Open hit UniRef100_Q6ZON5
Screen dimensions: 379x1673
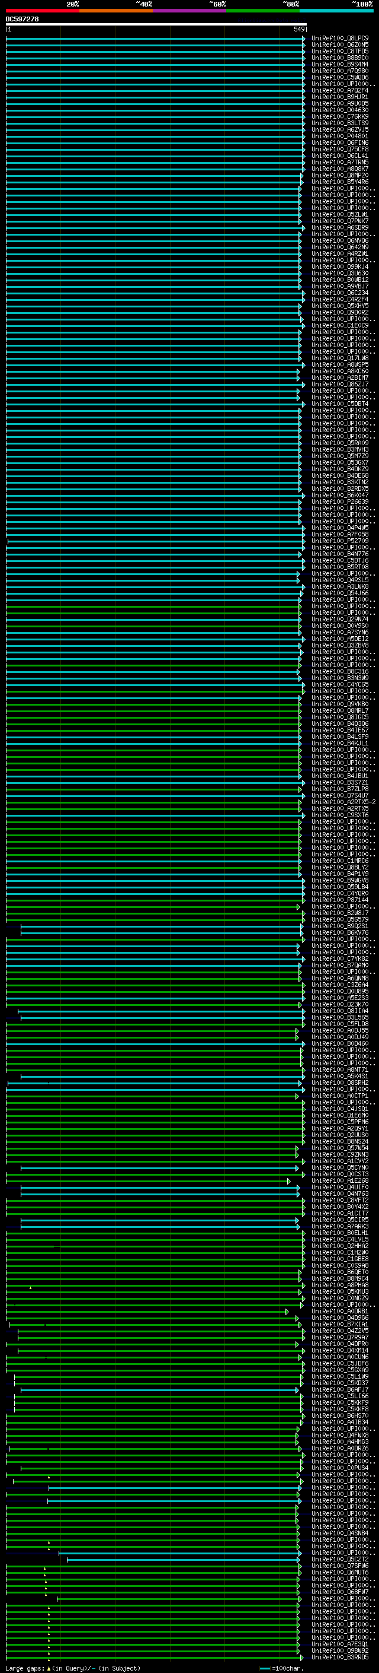pos(339,45)
